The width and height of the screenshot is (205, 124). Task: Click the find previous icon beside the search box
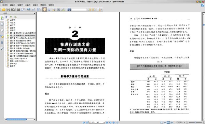[x=89, y=10]
